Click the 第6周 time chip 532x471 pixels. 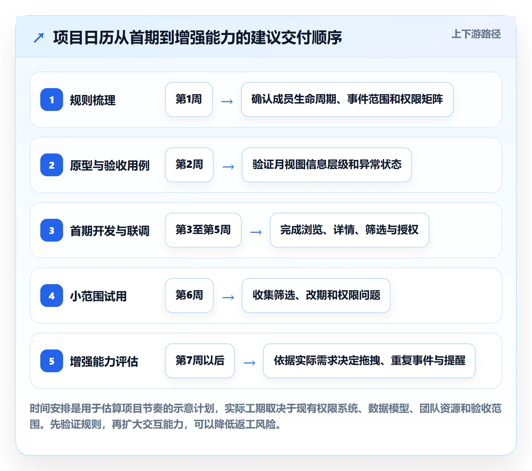(189, 296)
